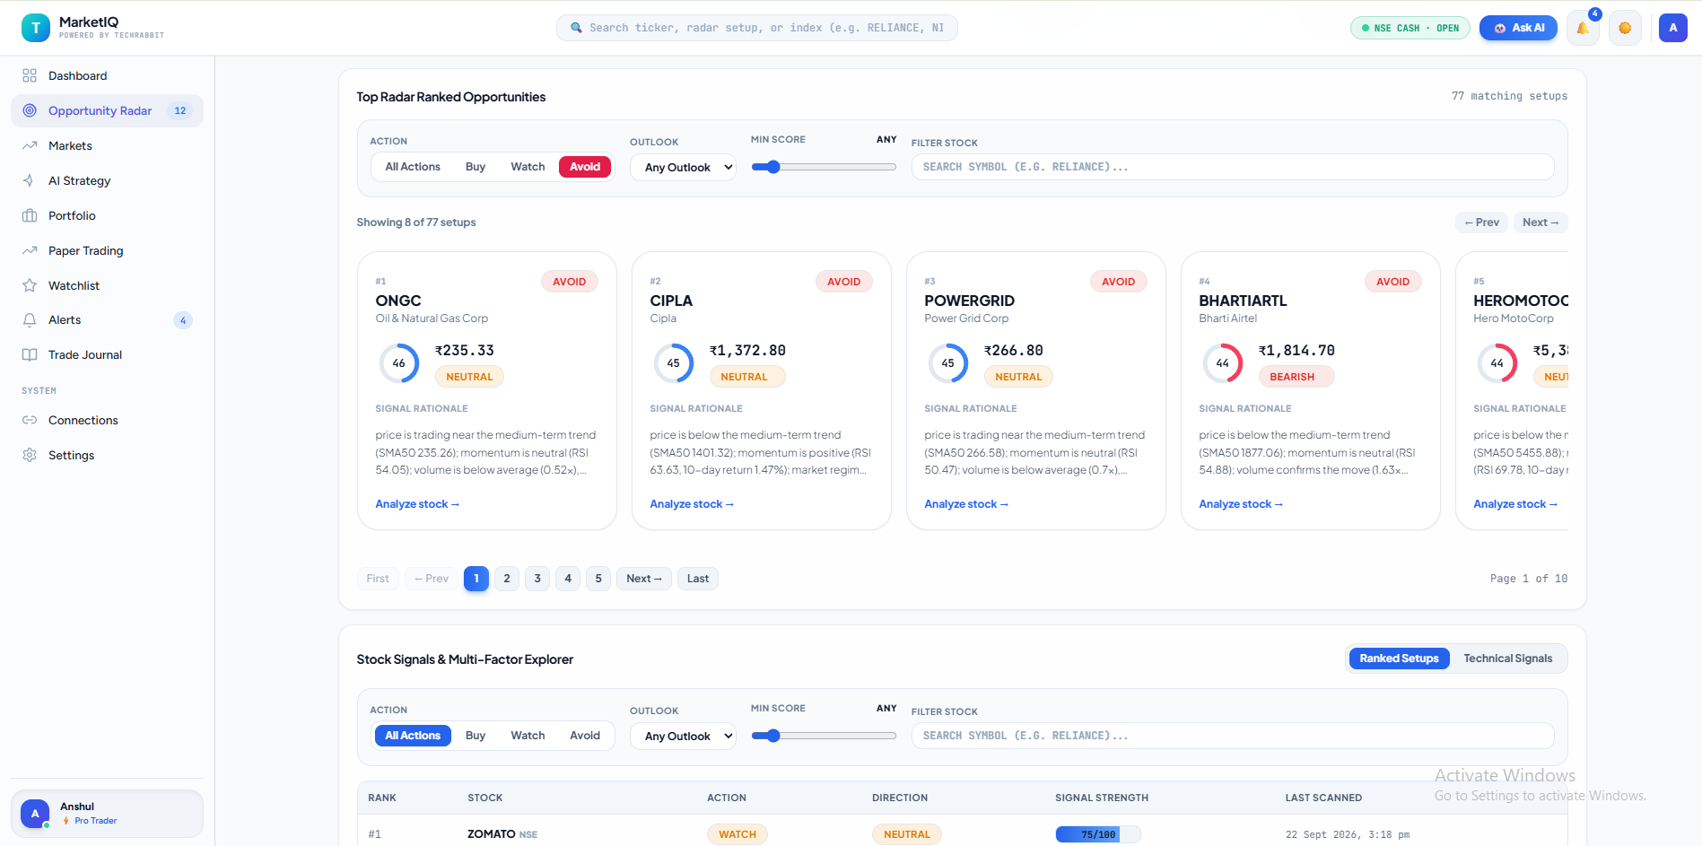Click the Paper Trading chart icon
Screen dimensions: 1702x846
click(x=30, y=250)
